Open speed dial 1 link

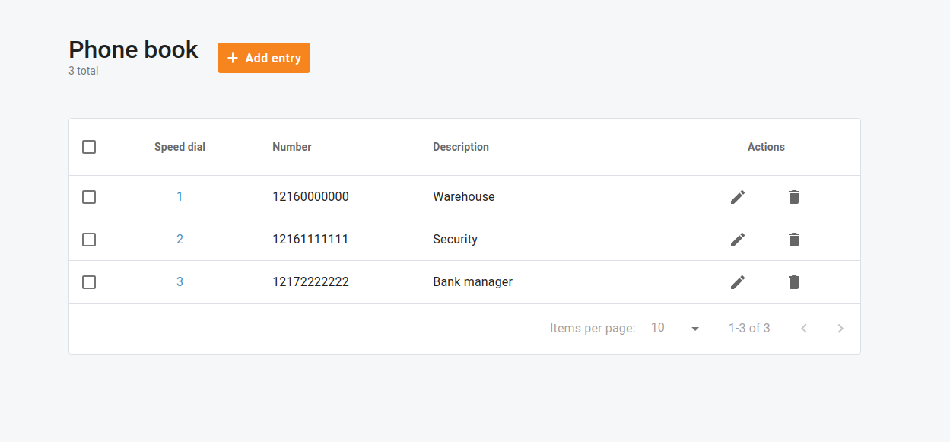[x=180, y=197]
